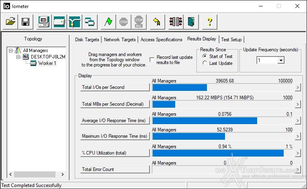Select Start of Test radio option
The height and width of the screenshot is (189, 307).
[205, 56]
